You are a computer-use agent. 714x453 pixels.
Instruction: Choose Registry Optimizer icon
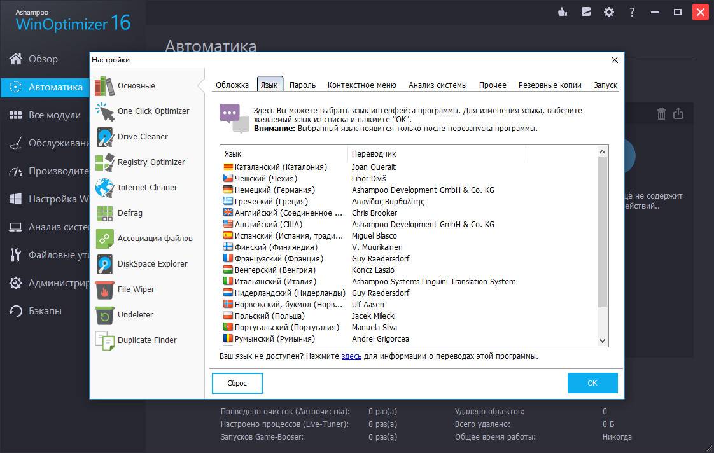[104, 162]
